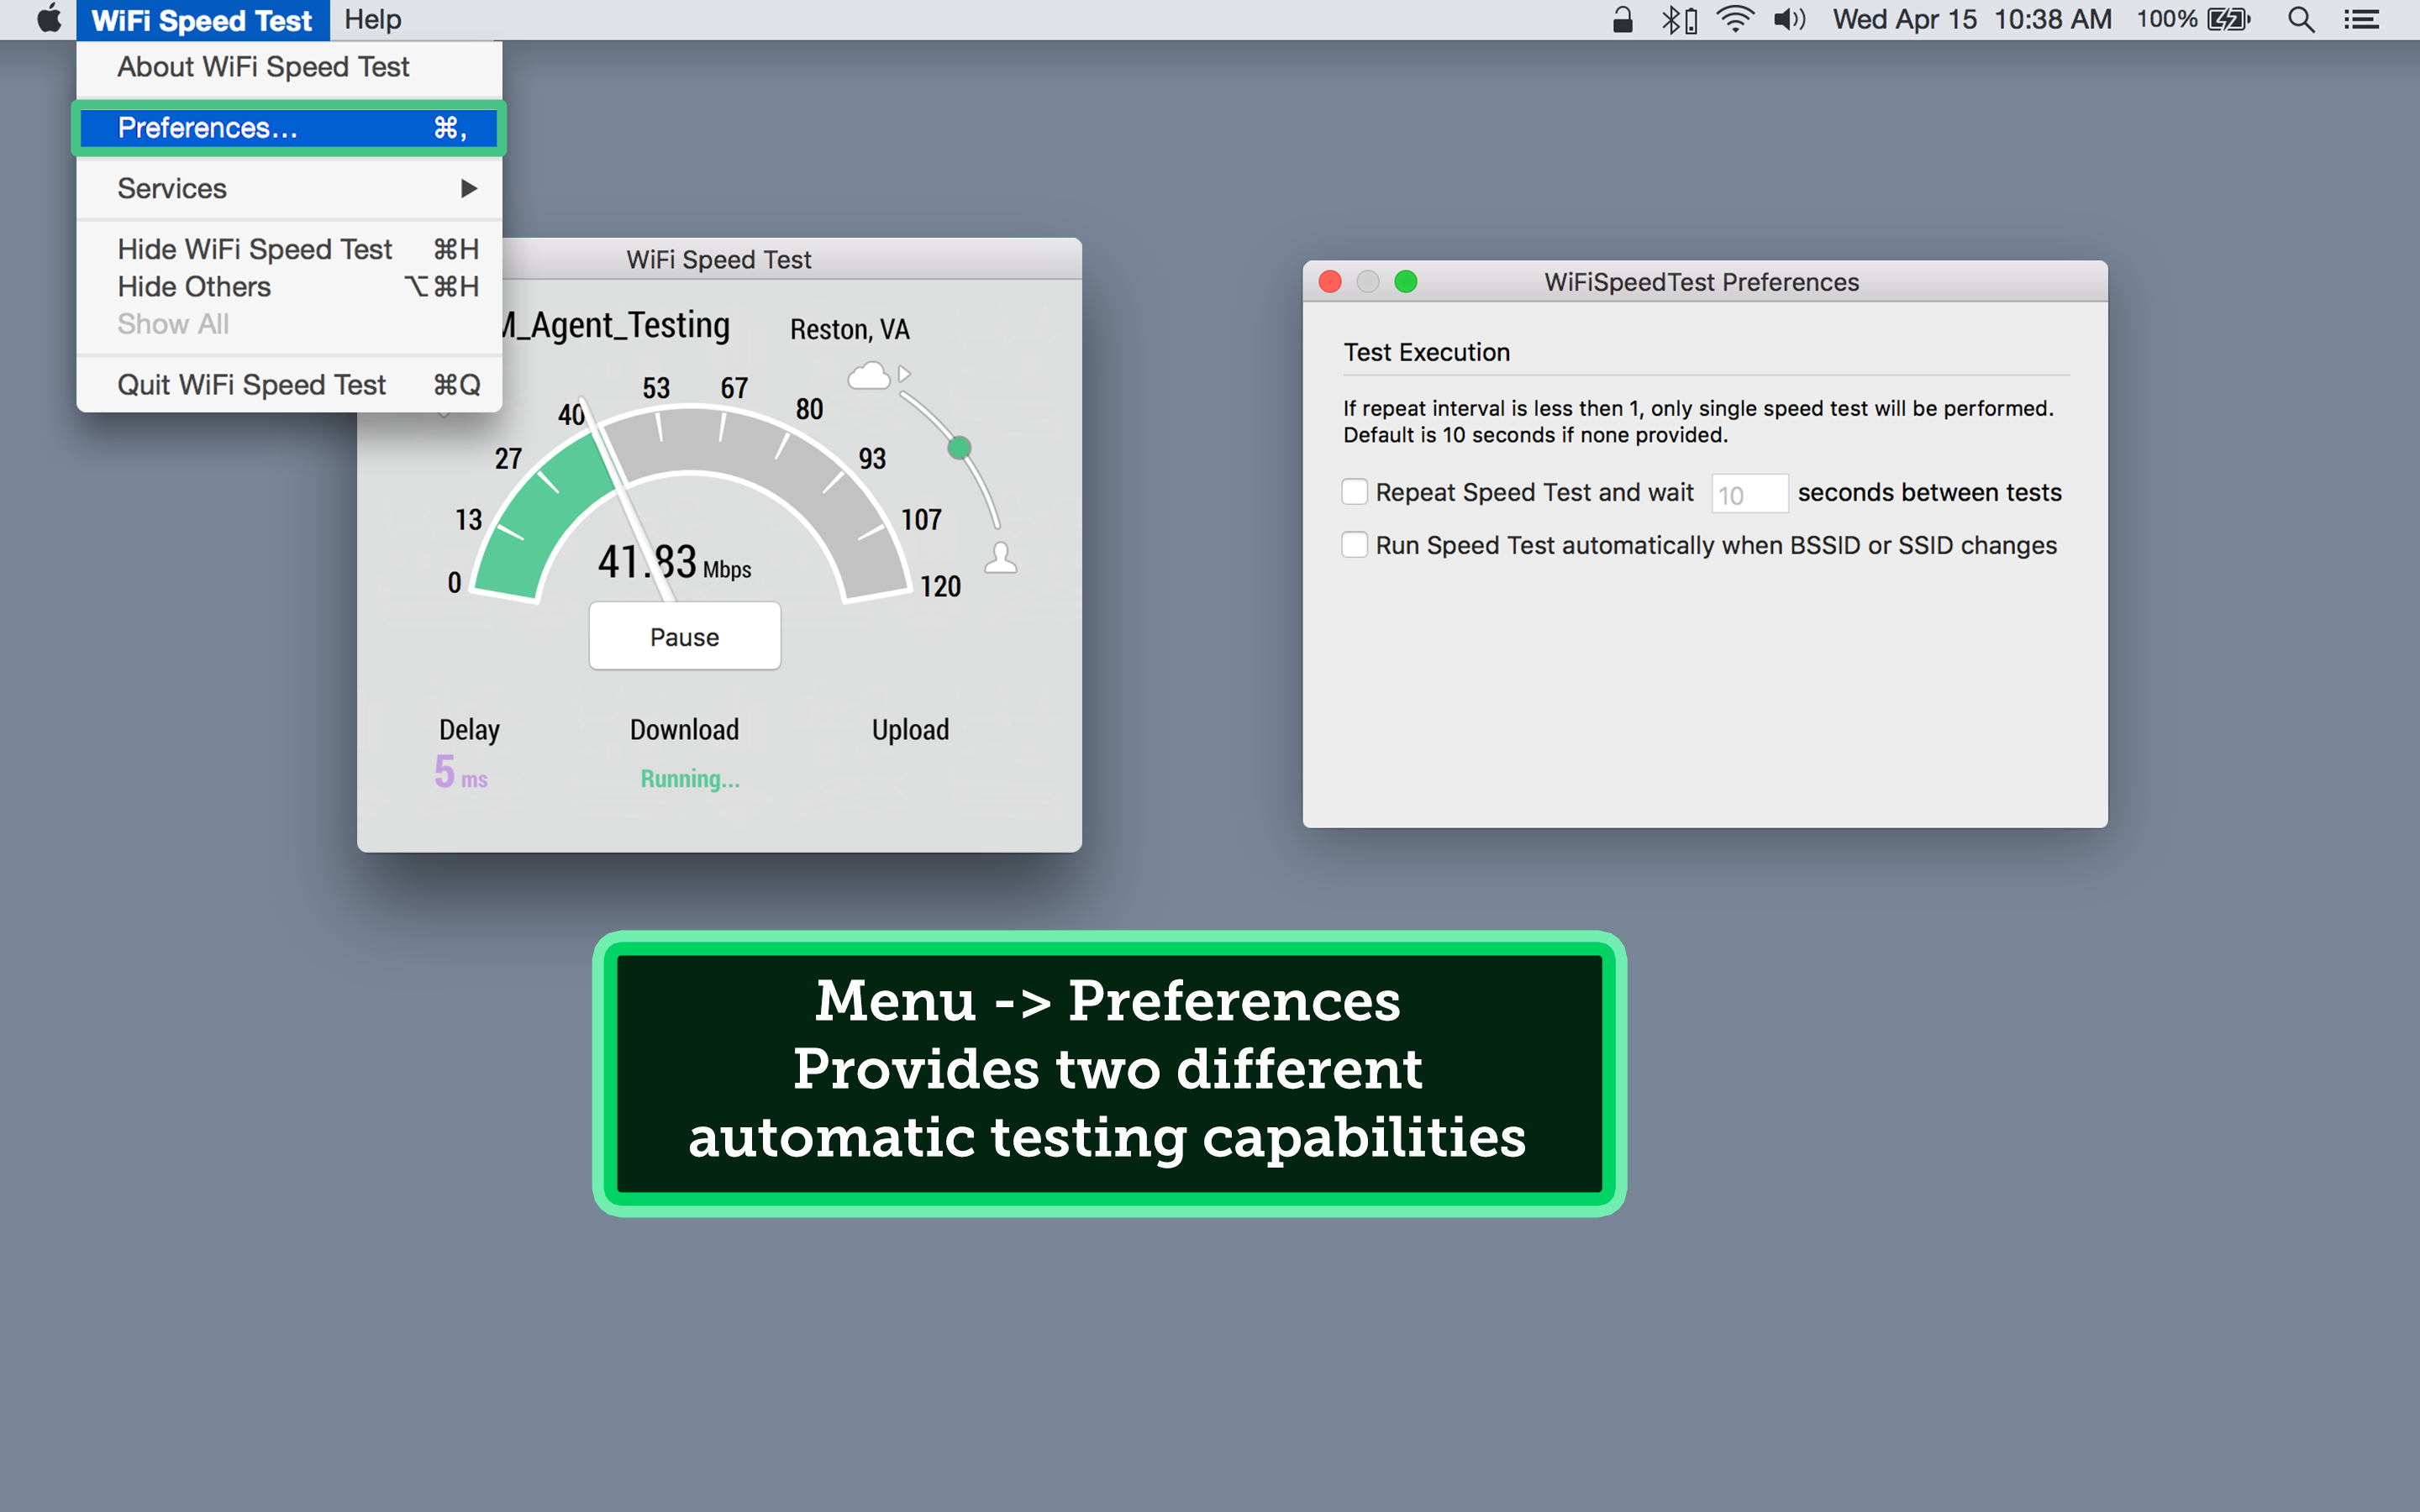Screen dimensions: 2420x1512
Task: Click the Agent_Testing network name
Action: [617, 325]
